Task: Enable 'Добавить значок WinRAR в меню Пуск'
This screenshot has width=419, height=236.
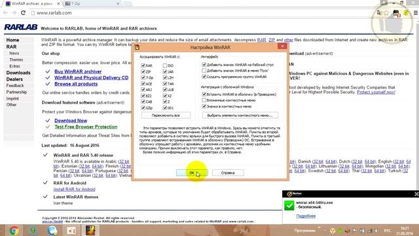Action: pos(204,71)
